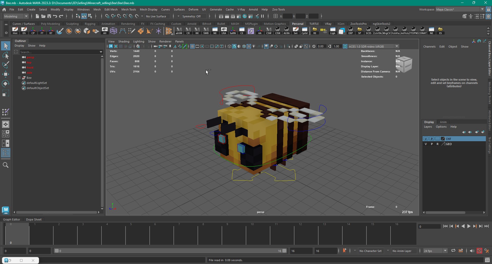Switch to the Anim layer tab

click(x=443, y=122)
